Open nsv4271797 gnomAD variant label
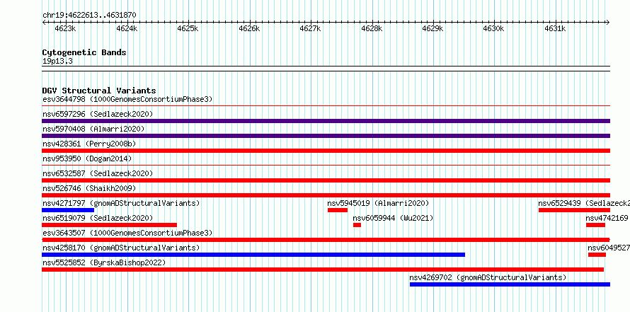 point(121,203)
